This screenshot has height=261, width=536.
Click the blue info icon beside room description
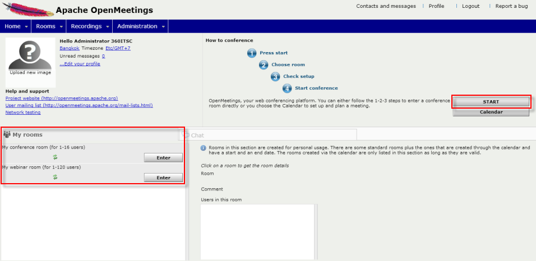click(x=204, y=148)
